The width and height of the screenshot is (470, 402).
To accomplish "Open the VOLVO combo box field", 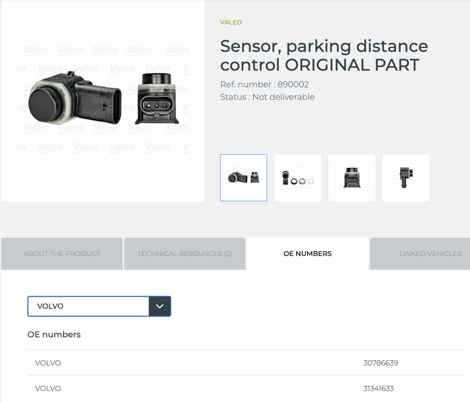I will pyautogui.click(x=89, y=306).
